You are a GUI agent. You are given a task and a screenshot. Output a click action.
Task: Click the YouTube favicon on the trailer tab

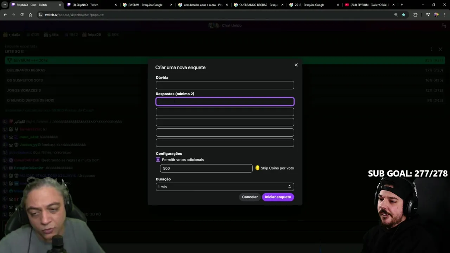click(347, 5)
